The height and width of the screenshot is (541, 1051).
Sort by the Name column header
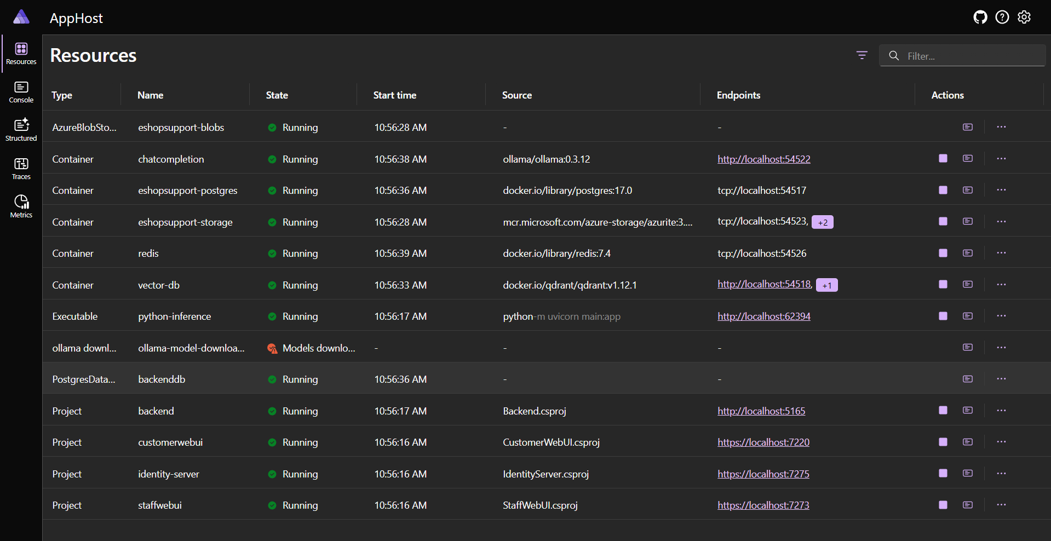[x=150, y=95]
